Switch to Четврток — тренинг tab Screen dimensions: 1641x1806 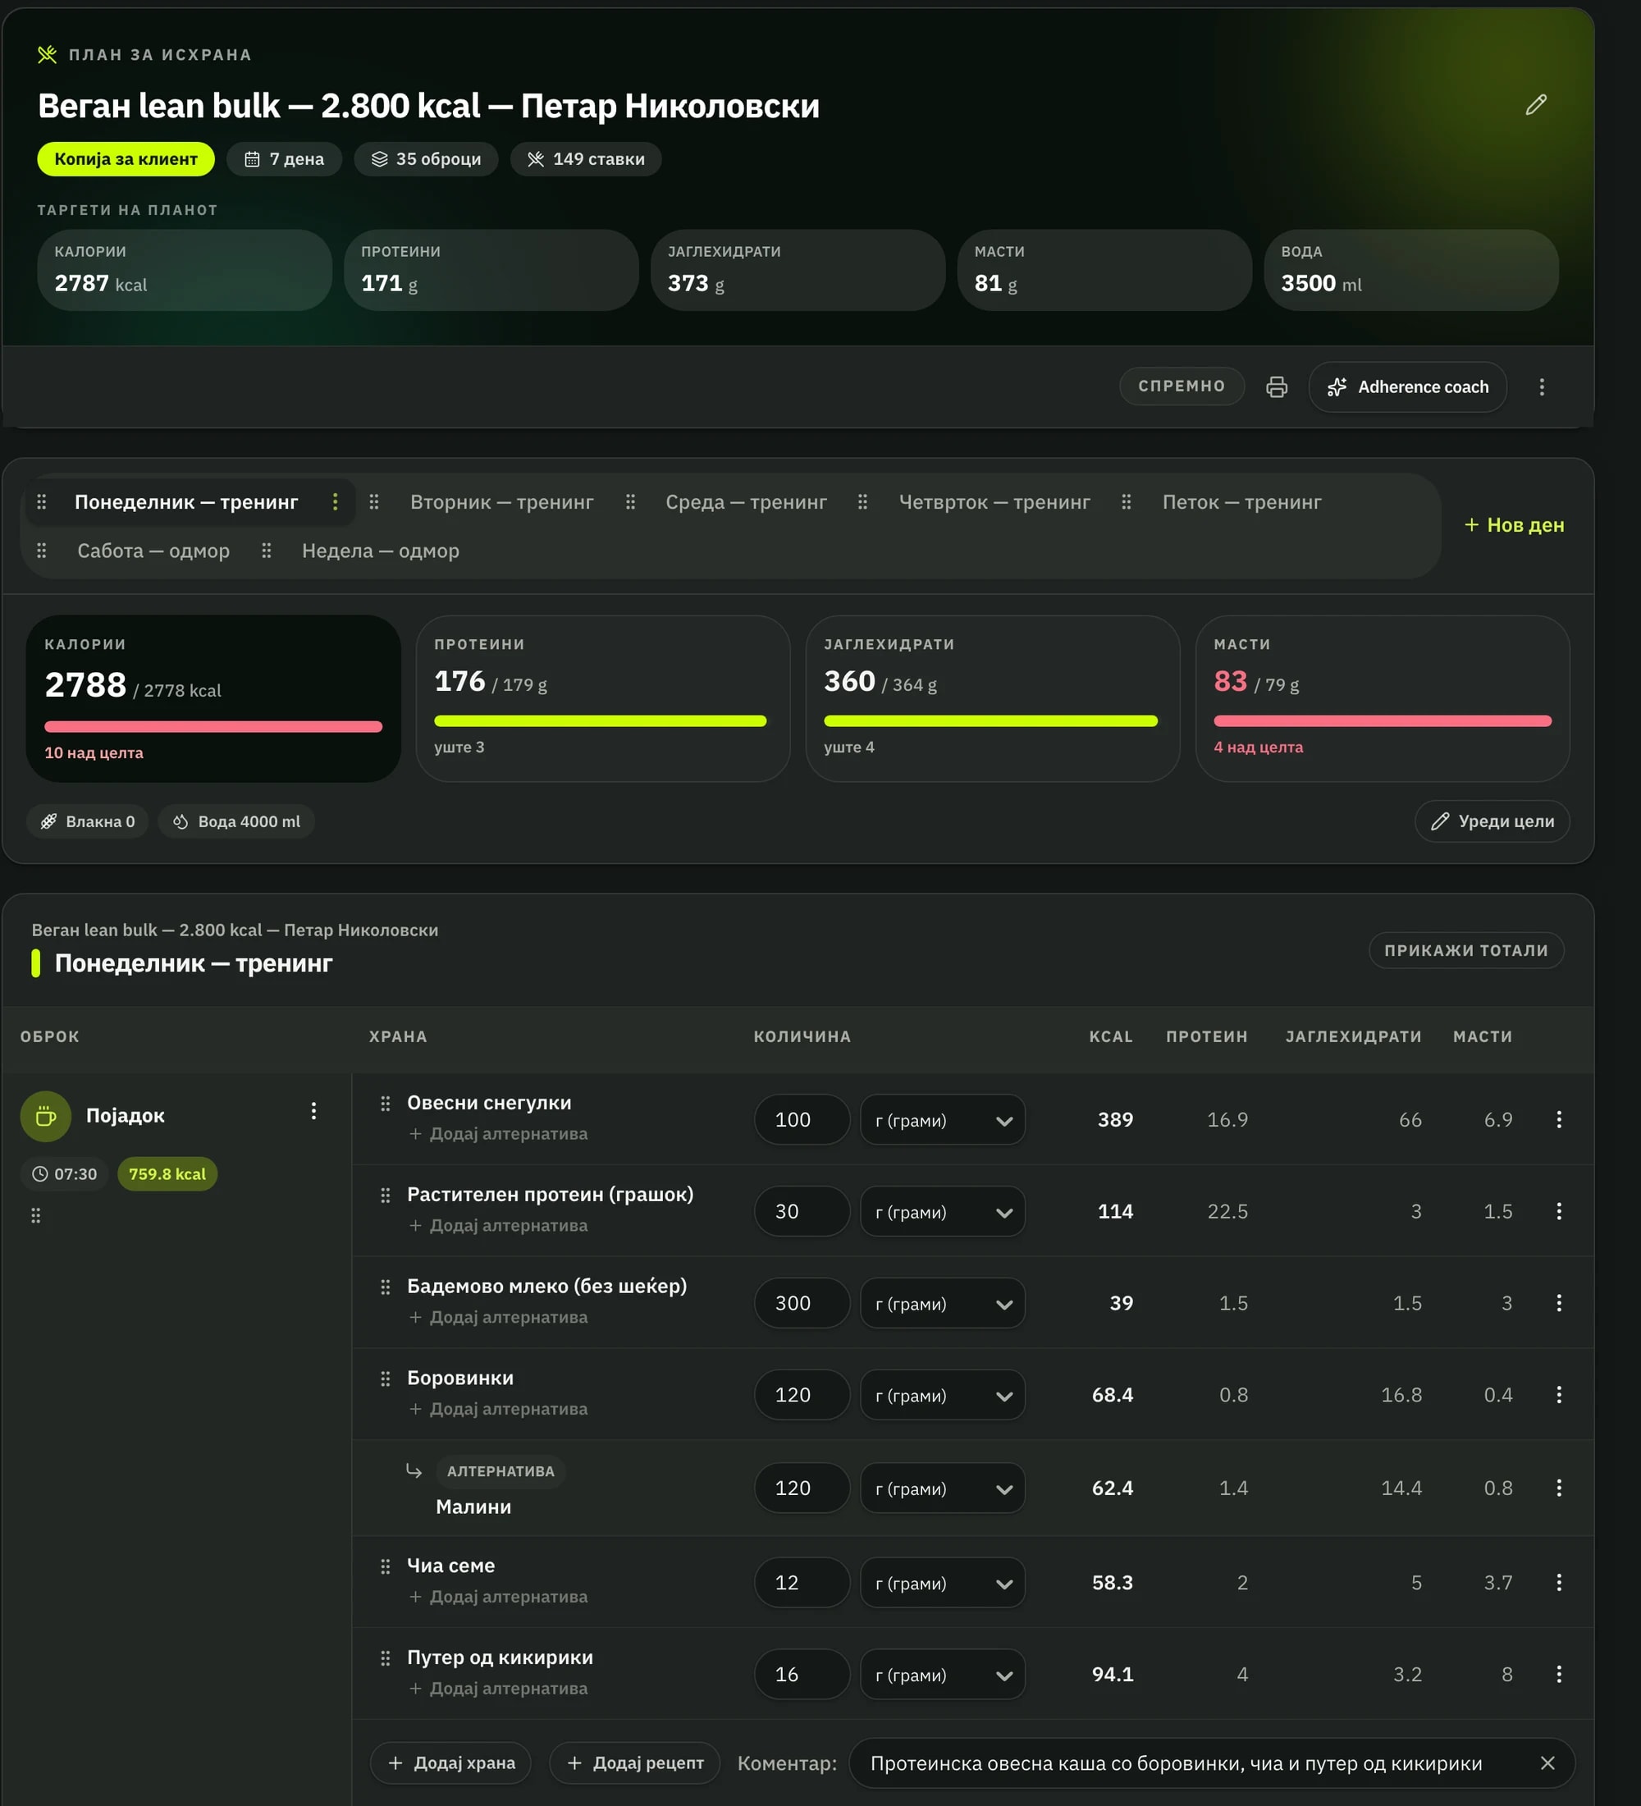tap(994, 501)
